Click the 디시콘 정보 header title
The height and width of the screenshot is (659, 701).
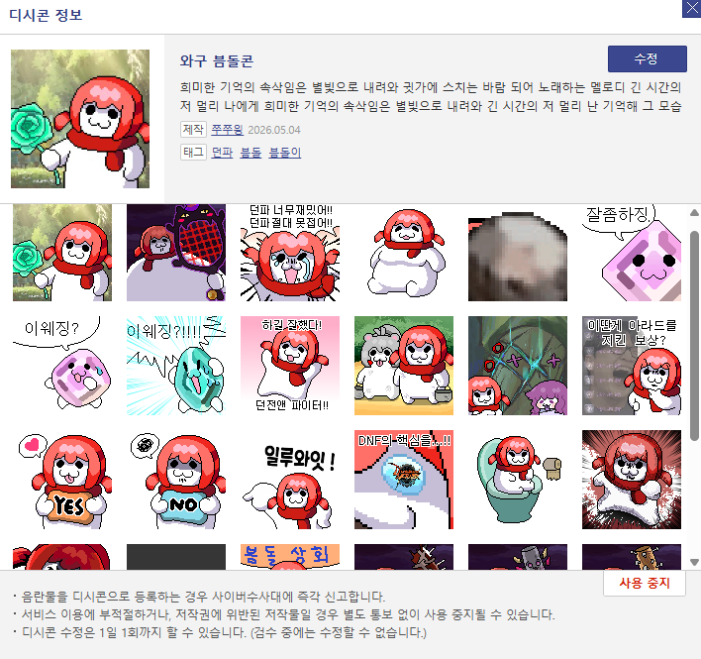point(46,15)
